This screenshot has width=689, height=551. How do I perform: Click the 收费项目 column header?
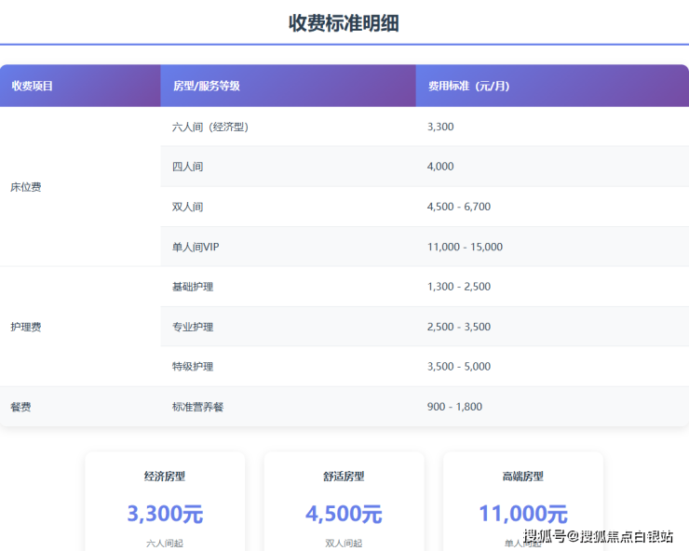33,86
